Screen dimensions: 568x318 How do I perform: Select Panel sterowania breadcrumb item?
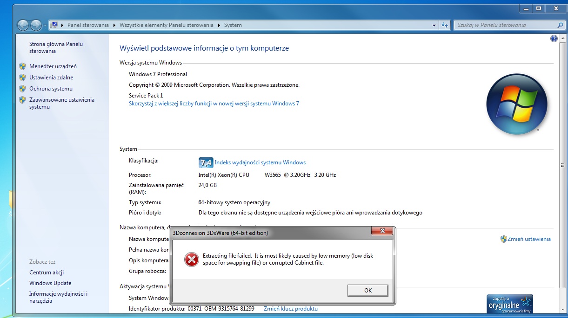click(x=88, y=25)
